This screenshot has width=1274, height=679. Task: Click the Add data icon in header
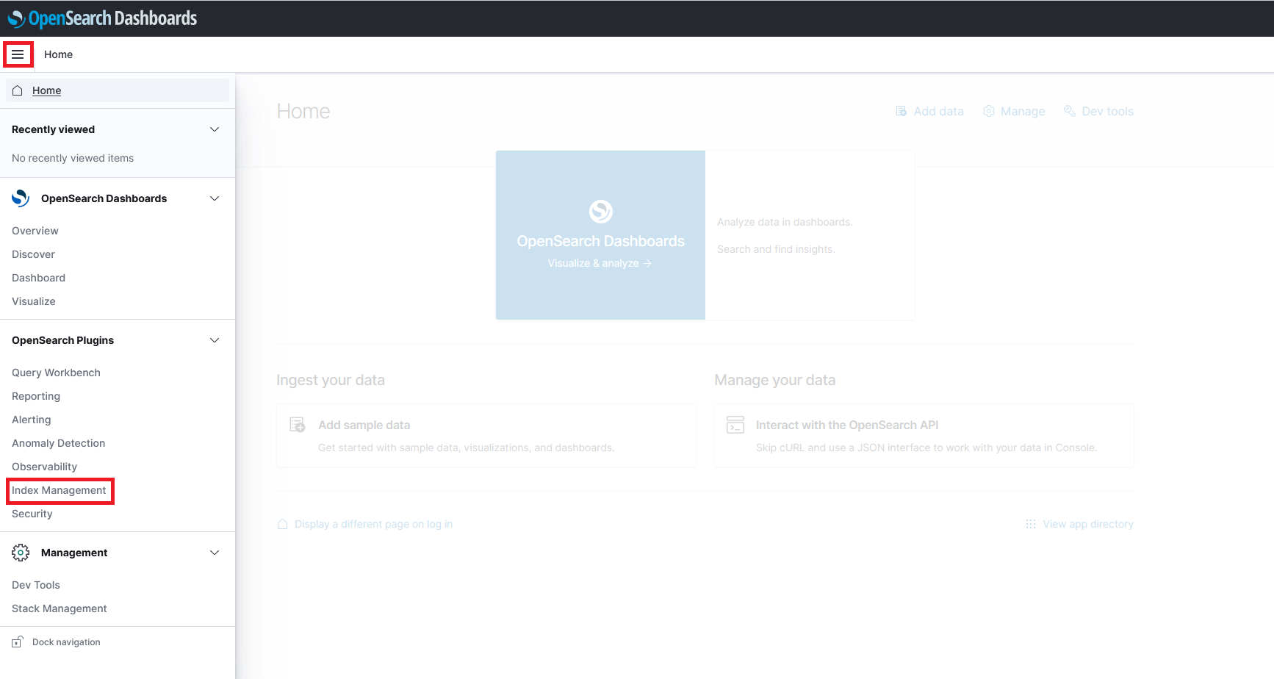point(901,111)
